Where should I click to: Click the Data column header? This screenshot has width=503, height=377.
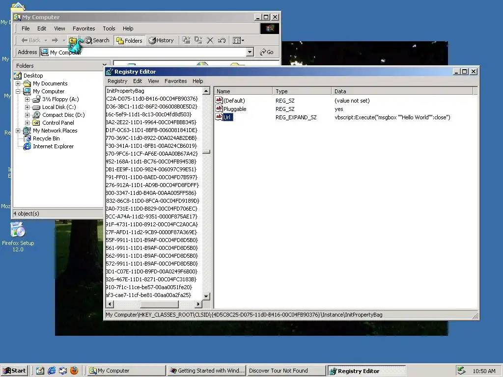point(402,91)
